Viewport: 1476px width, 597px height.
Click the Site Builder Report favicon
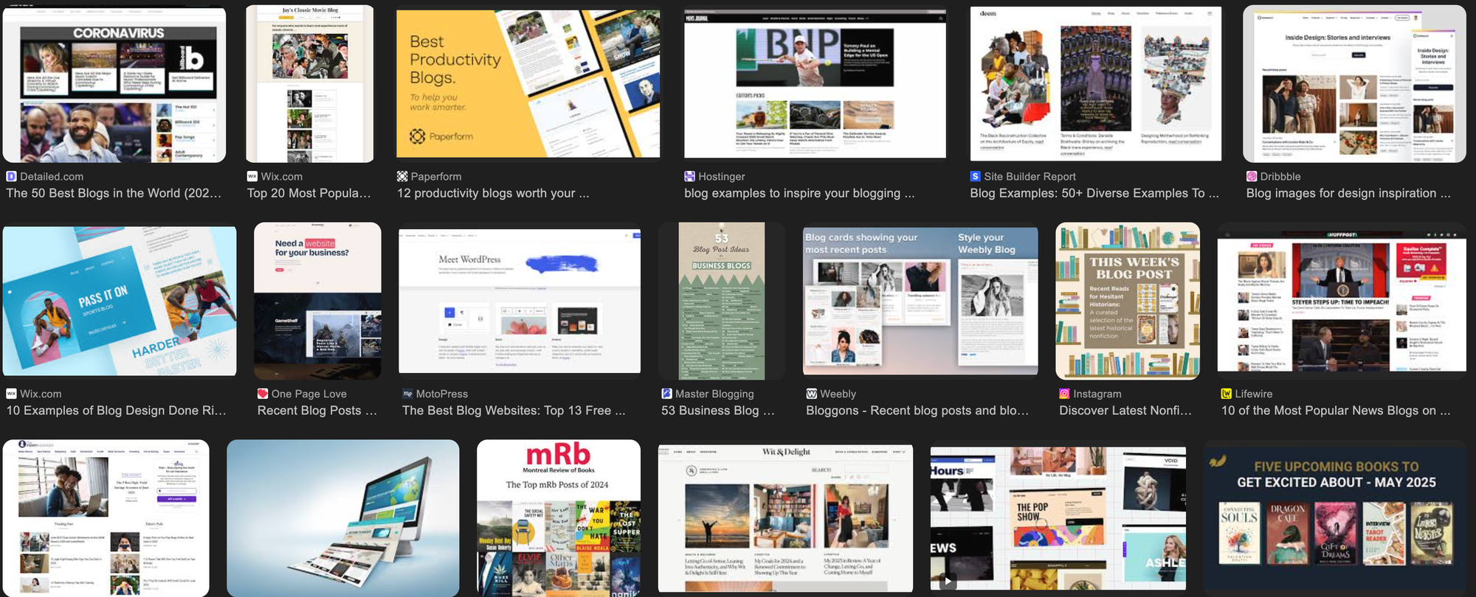[x=975, y=176]
